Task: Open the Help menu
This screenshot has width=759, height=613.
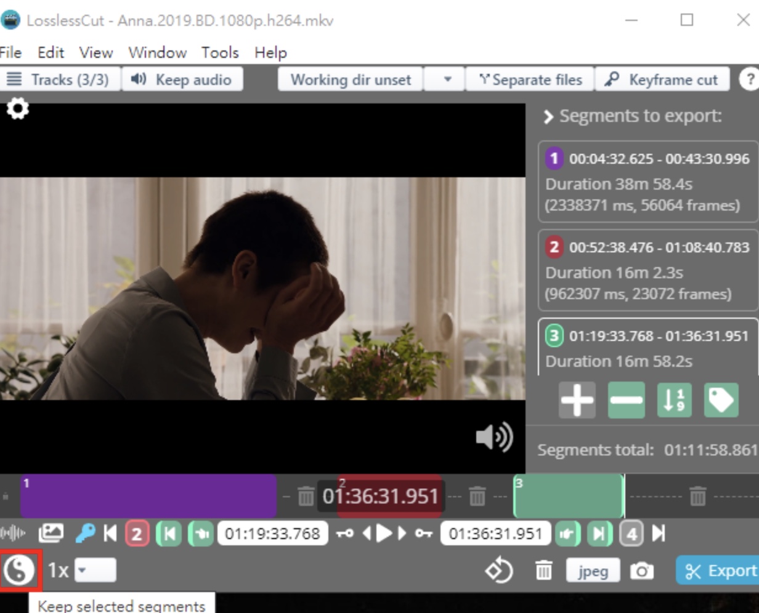Action: pos(270,52)
